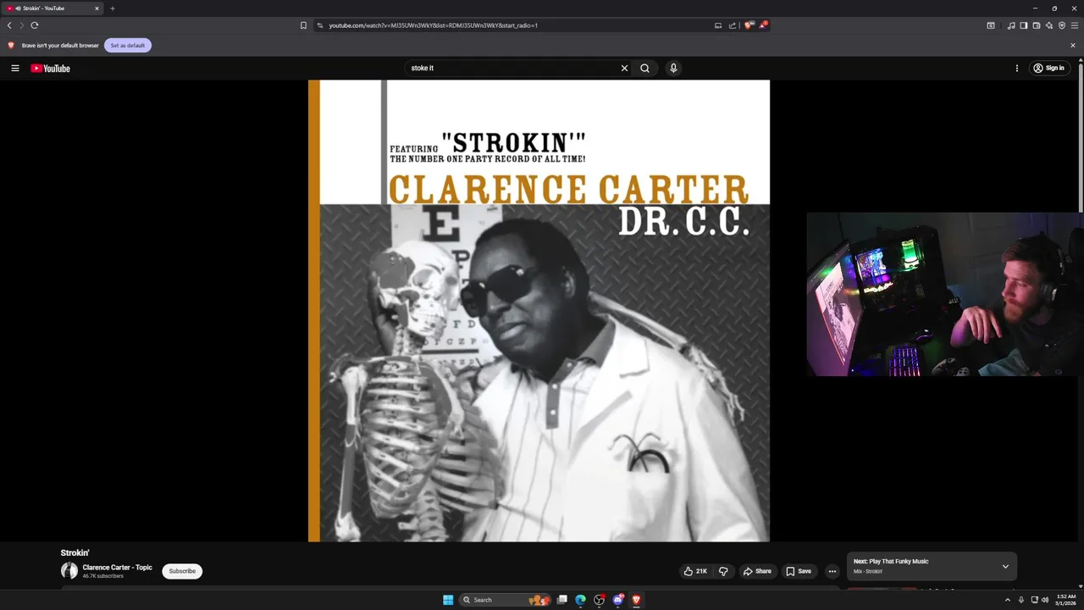1084x610 pixels.
Task: View site information icon in address bar
Action: [320, 25]
